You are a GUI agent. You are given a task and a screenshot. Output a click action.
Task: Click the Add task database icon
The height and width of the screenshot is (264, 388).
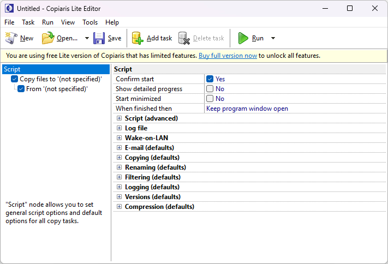click(x=138, y=38)
